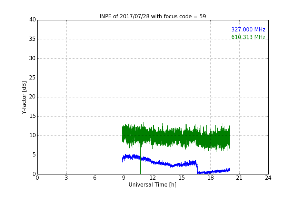The width and height of the screenshot is (298, 199).
Task: Click the x-axis tick label '12'
Action: click(x=152, y=178)
